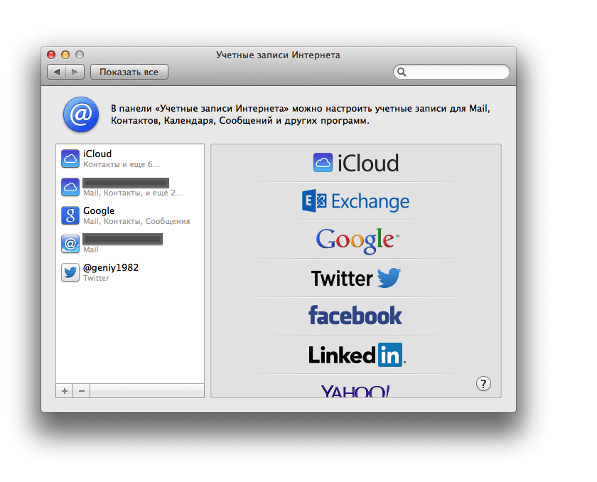Minimize the window with yellow button
The height and width of the screenshot is (482, 597).
click(65, 55)
